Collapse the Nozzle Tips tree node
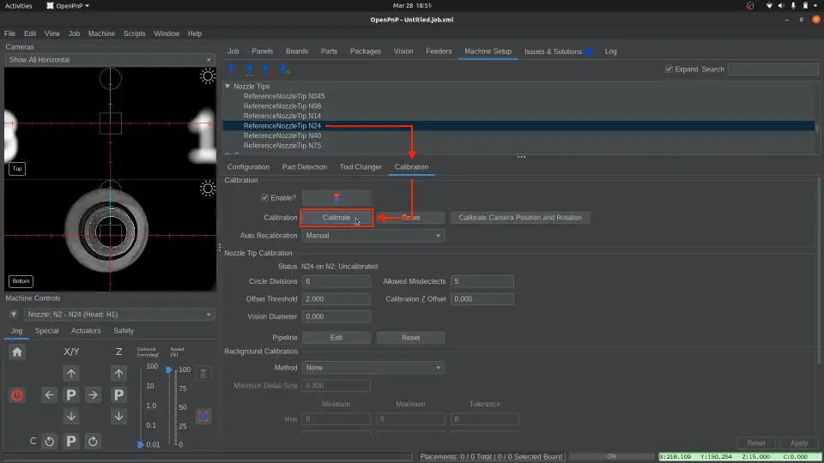 pos(227,86)
